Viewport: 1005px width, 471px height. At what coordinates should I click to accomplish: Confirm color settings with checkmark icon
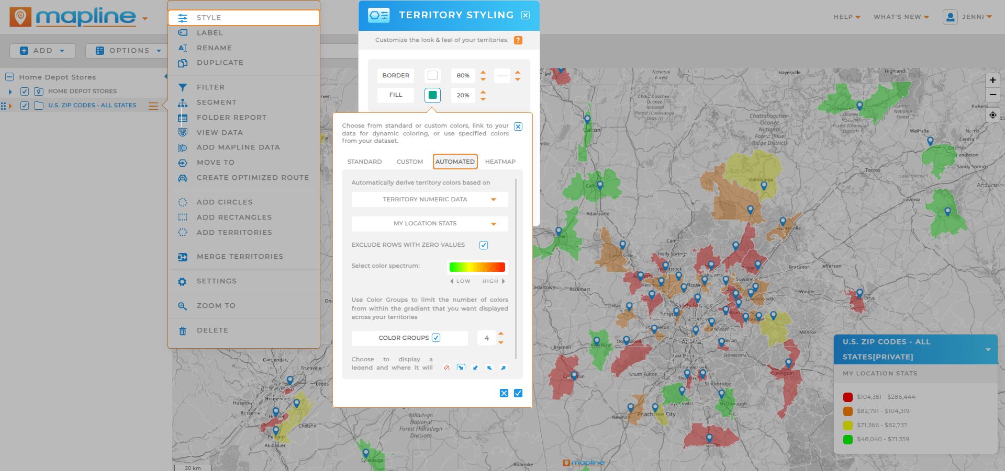[x=518, y=393]
